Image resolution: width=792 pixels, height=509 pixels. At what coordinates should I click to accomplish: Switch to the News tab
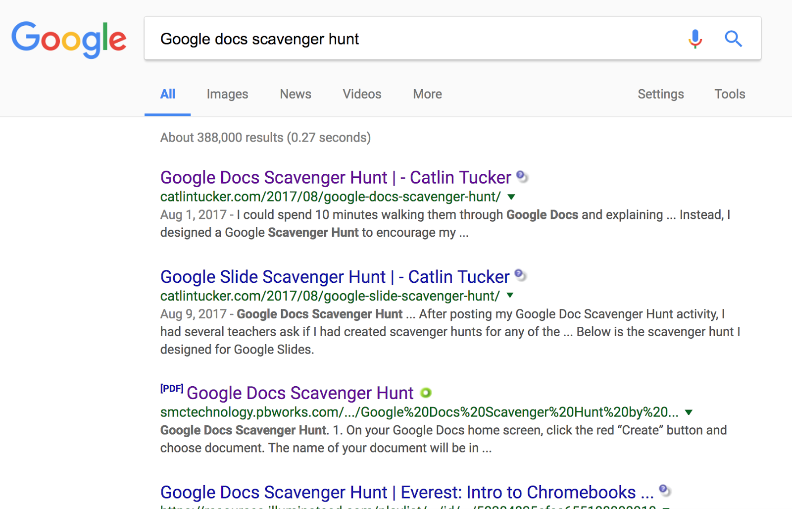point(296,94)
